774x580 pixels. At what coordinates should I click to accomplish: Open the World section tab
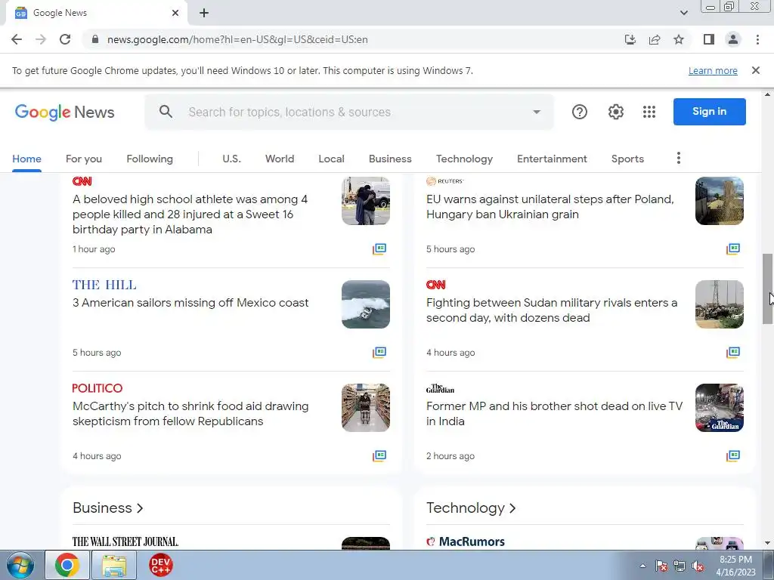(280, 159)
